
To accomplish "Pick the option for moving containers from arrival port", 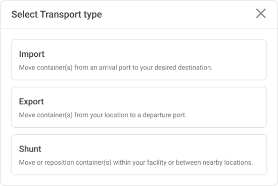I will click(139, 60).
